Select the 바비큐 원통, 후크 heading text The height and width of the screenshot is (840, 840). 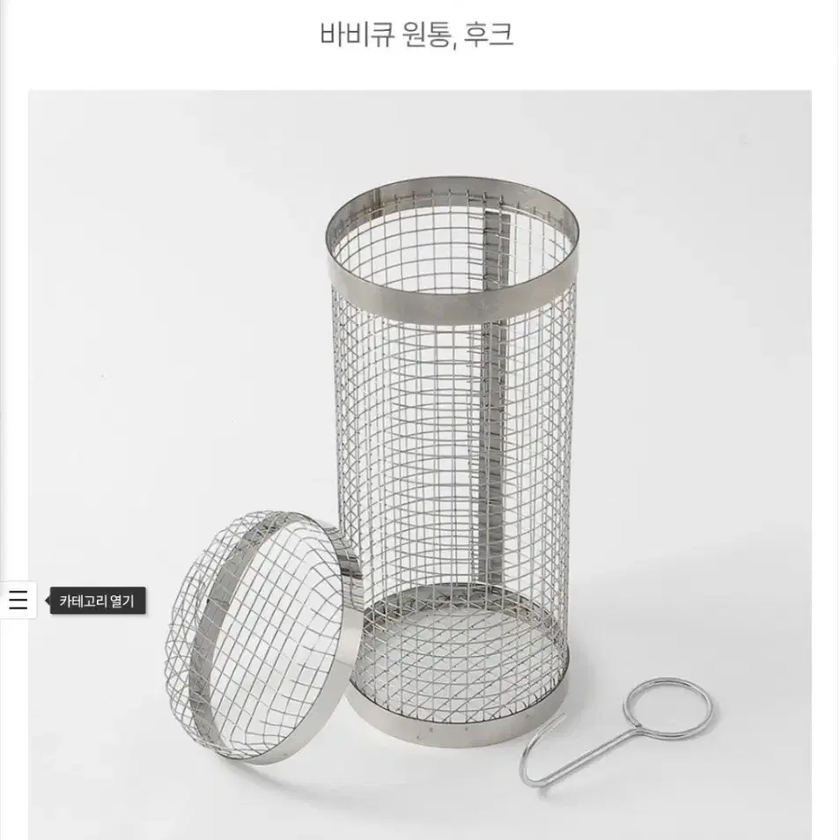tap(416, 34)
